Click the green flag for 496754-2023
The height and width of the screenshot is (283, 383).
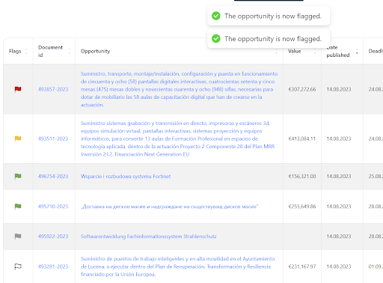18,176
